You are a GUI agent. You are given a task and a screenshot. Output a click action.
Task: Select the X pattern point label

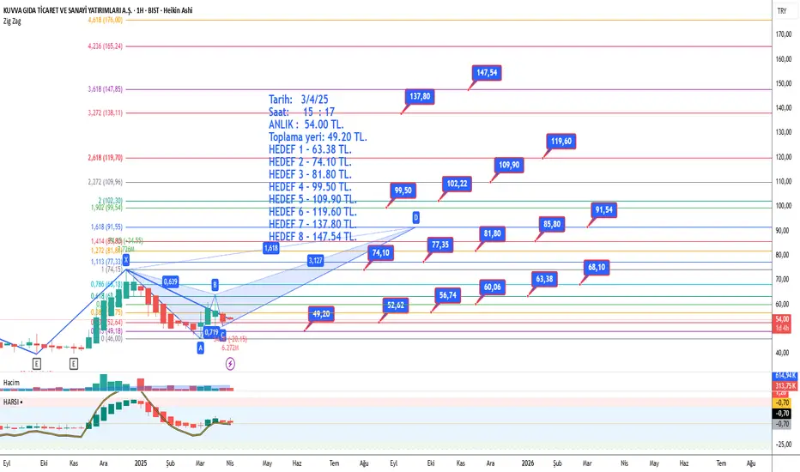pos(126,260)
